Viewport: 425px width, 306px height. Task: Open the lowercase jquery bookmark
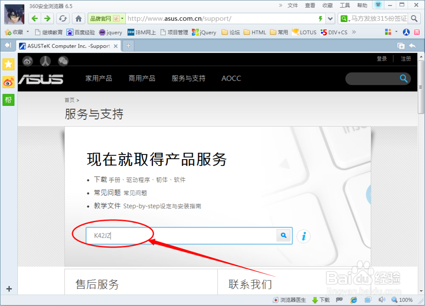[x=110, y=32]
